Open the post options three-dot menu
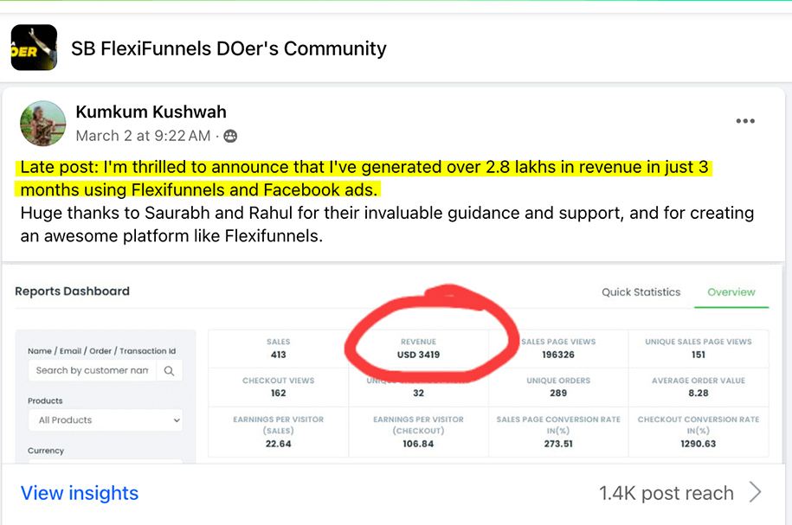 (745, 121)
